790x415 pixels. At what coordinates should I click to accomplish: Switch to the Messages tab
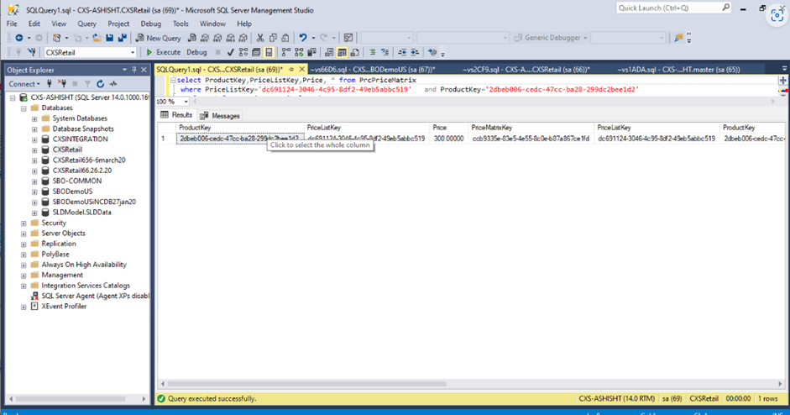(x=220, y=116)
